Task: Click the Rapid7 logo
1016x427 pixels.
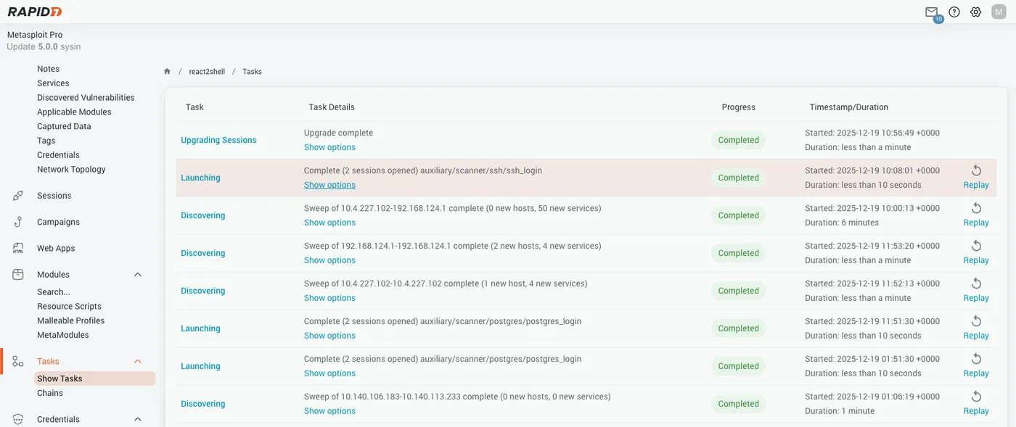Action: click(x=33, y=11)
